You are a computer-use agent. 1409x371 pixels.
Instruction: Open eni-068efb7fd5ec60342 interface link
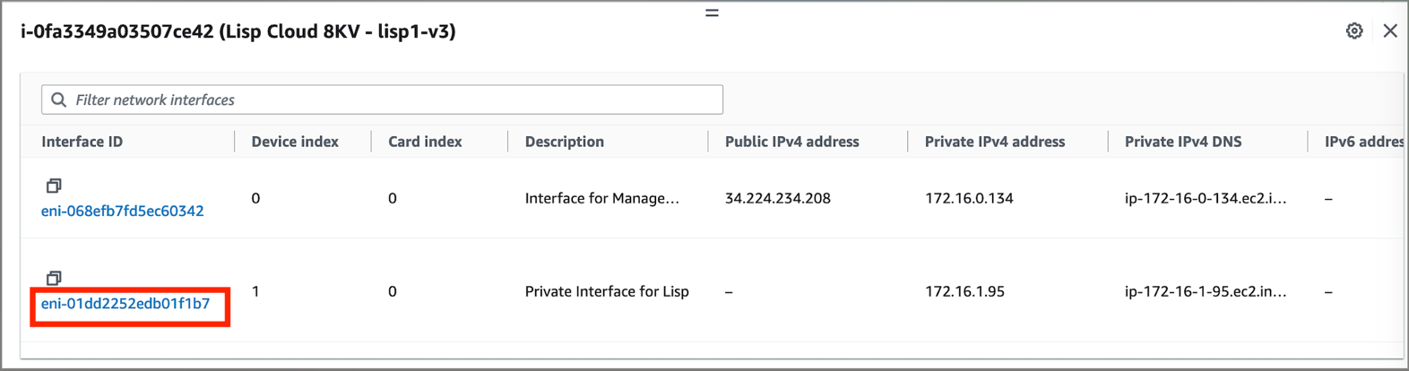point(122,211)
